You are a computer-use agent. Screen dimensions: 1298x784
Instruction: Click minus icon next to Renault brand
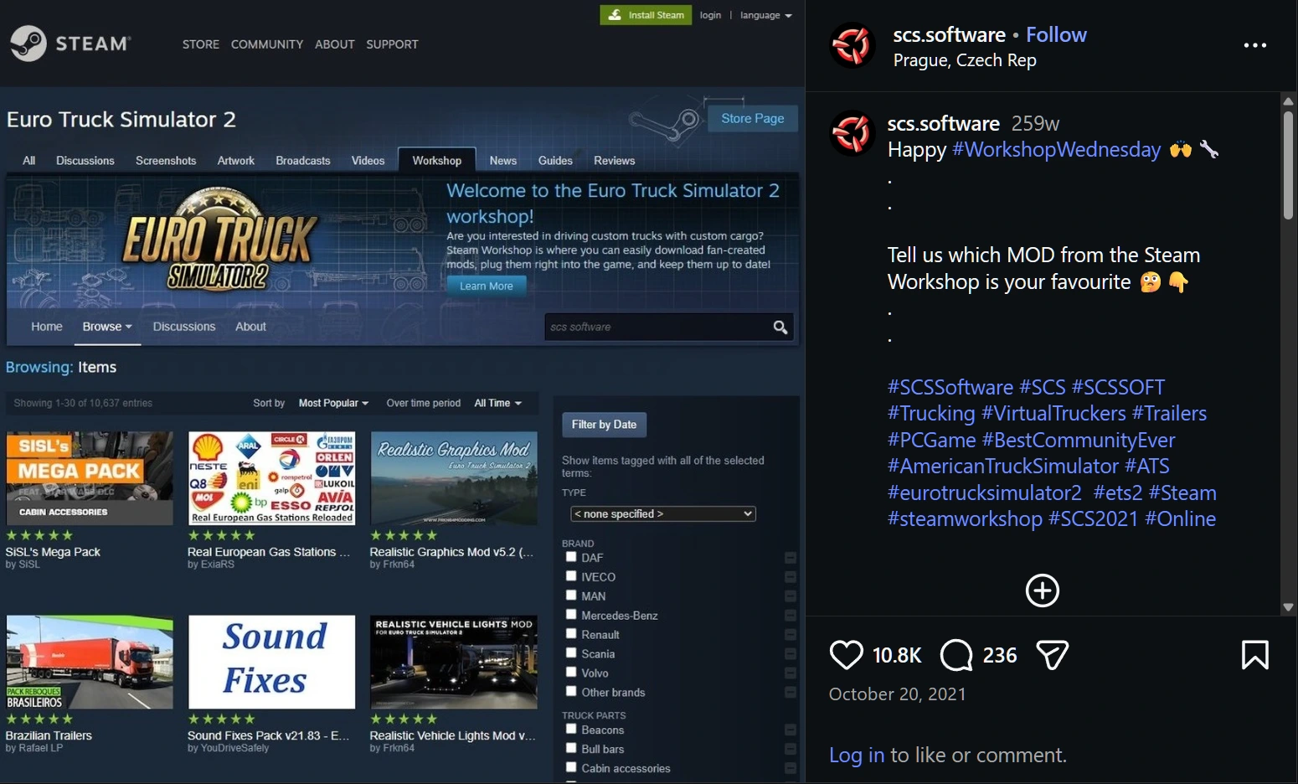[790, 635]
